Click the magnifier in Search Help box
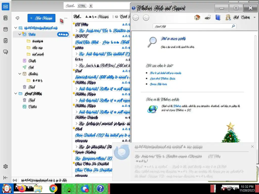Viewport: 259px width, 194px height. [x=233, y=26]
